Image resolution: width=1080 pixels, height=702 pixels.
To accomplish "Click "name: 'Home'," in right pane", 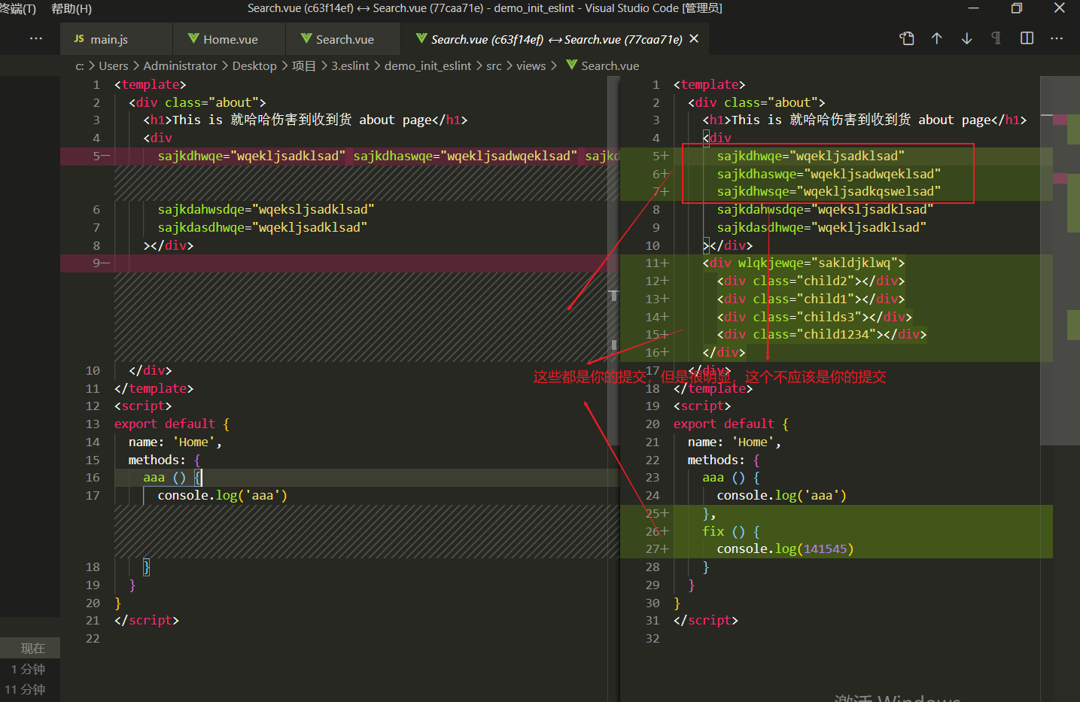I will (734, 442).
